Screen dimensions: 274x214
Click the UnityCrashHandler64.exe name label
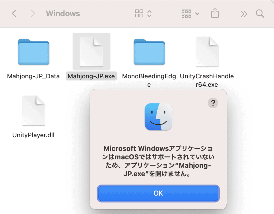[x=207, y=80]
